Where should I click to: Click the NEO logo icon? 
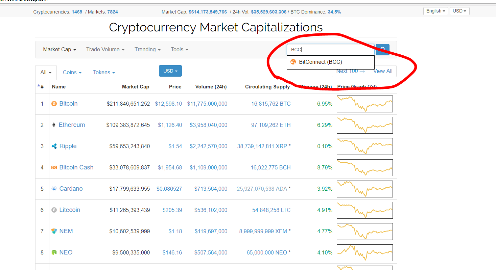pyautogui.click(x=54, y=252)
